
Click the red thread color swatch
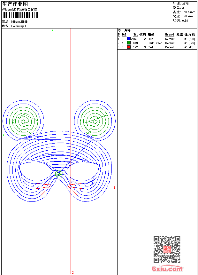click(x=129, y=47)
